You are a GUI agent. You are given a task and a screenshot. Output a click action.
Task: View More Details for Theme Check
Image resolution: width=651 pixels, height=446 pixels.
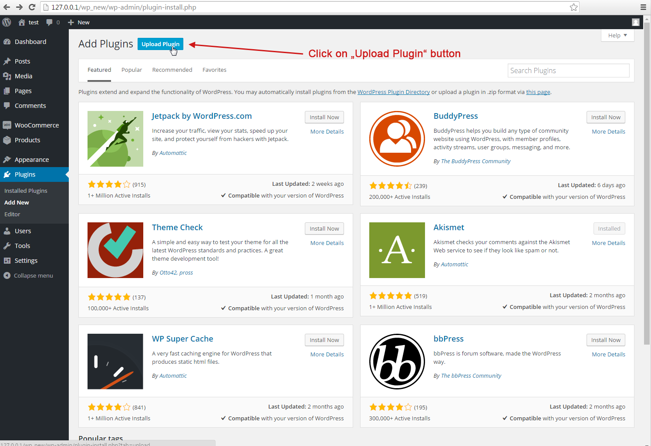click(327, 243)
